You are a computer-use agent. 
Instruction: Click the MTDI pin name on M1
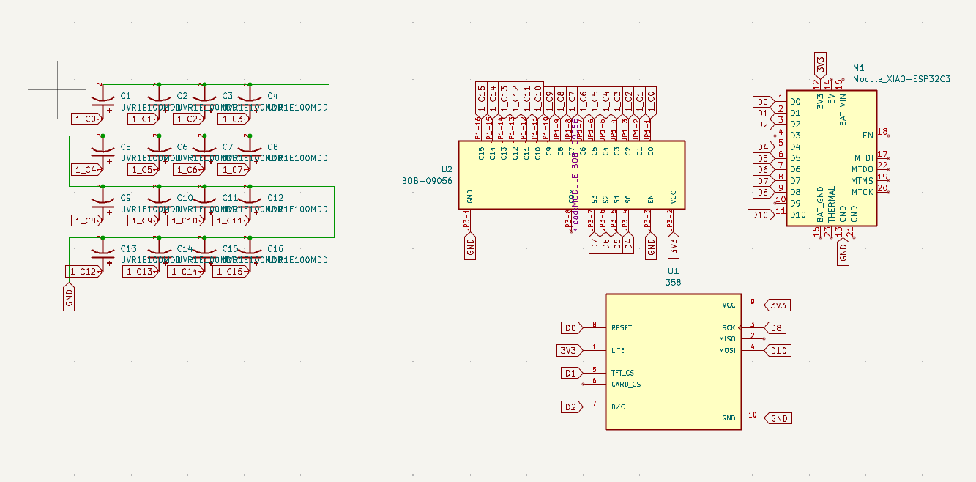pos(864,157)
